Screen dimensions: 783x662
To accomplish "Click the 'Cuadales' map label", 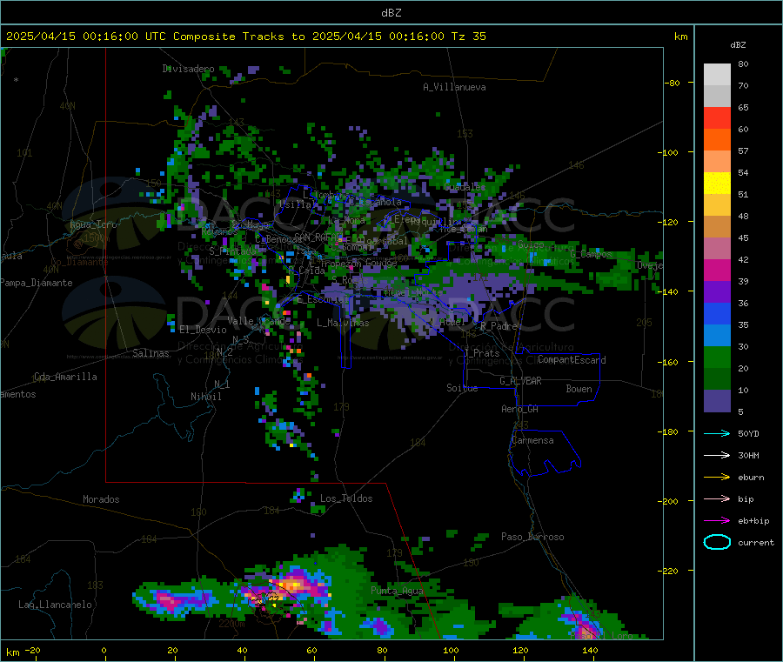I will click(465, 187).
